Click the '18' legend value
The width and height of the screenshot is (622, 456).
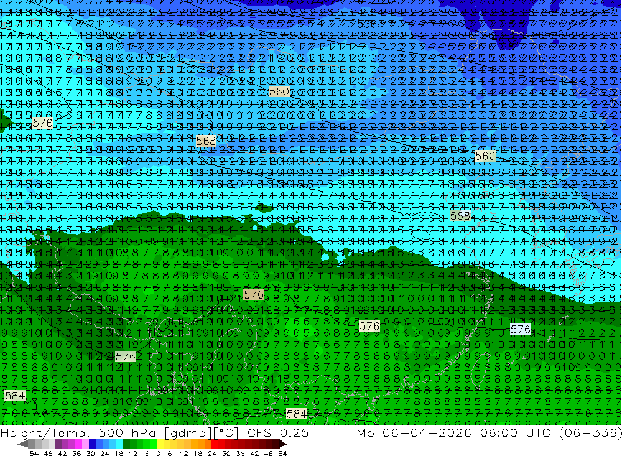(x=198, y=454)
